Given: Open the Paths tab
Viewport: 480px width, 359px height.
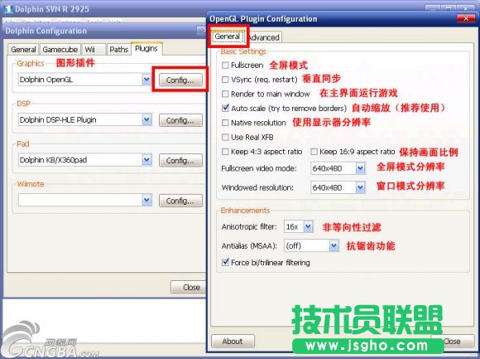Looking at the screenshot, I should 118,50.
